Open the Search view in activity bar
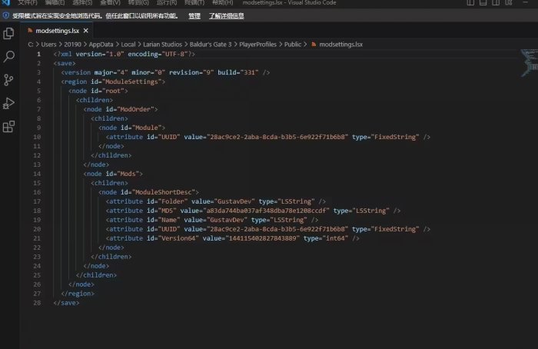This screenshot has height=349, width=538. pos(9,57)
